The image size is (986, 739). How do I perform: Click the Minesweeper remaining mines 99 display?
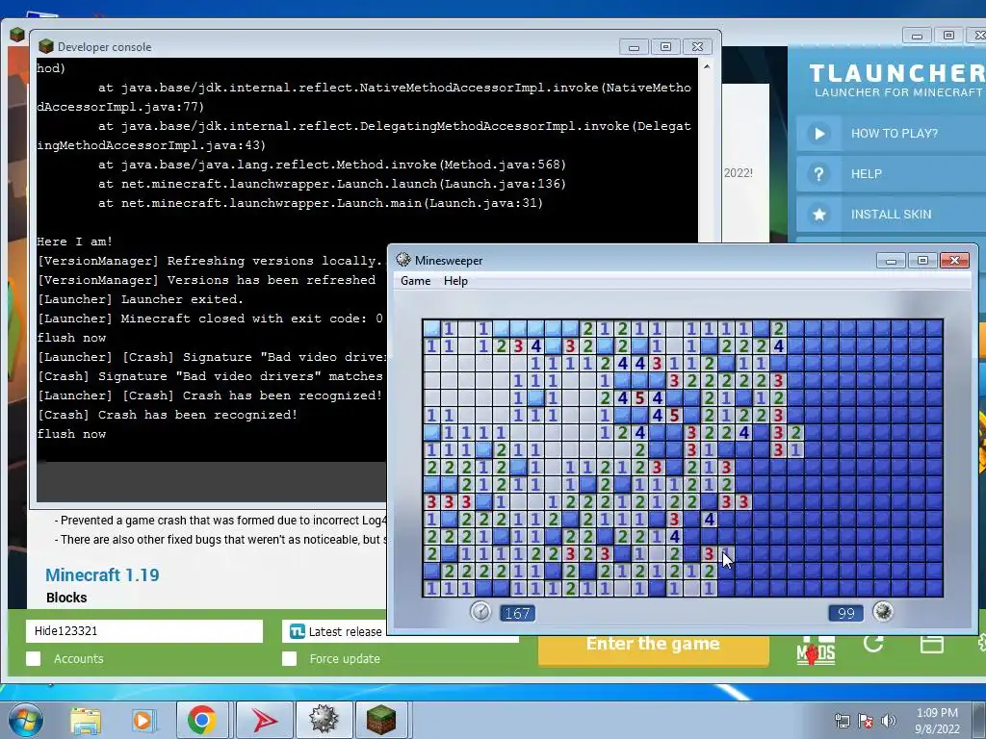pyautogui.click(x=845, y=613)
